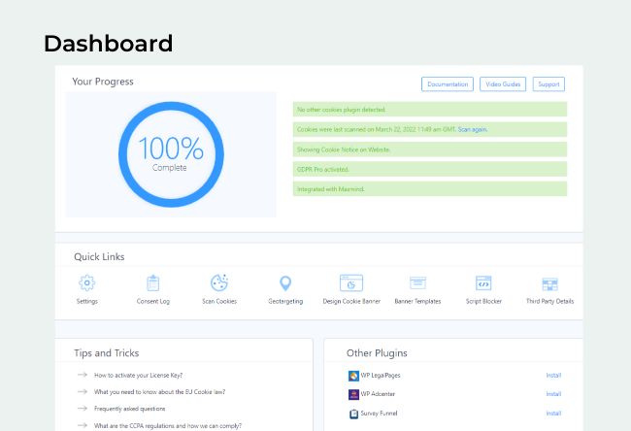This screenshot has height=431, width=631.
Task: Click the Design Cookie Banner icon
Action: [351, 282]
